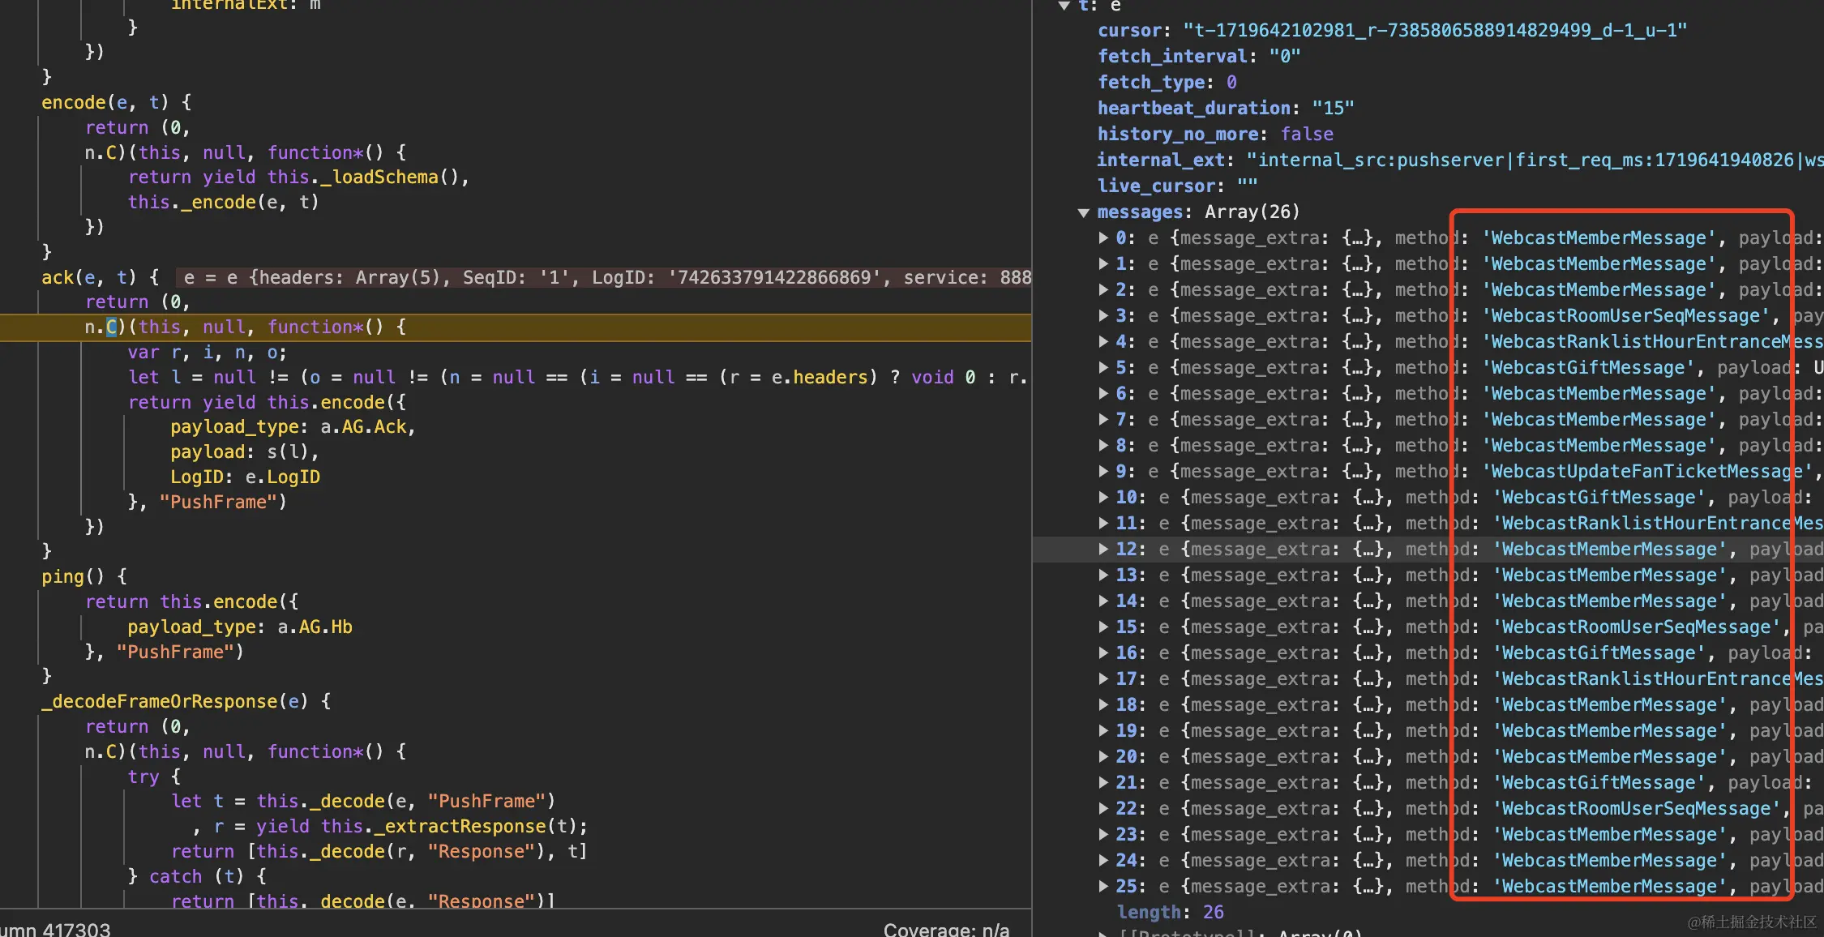Screen dimensions: 1824x937
Task: Click the 'ping() {' method line
Action: (x=84, y=577)
